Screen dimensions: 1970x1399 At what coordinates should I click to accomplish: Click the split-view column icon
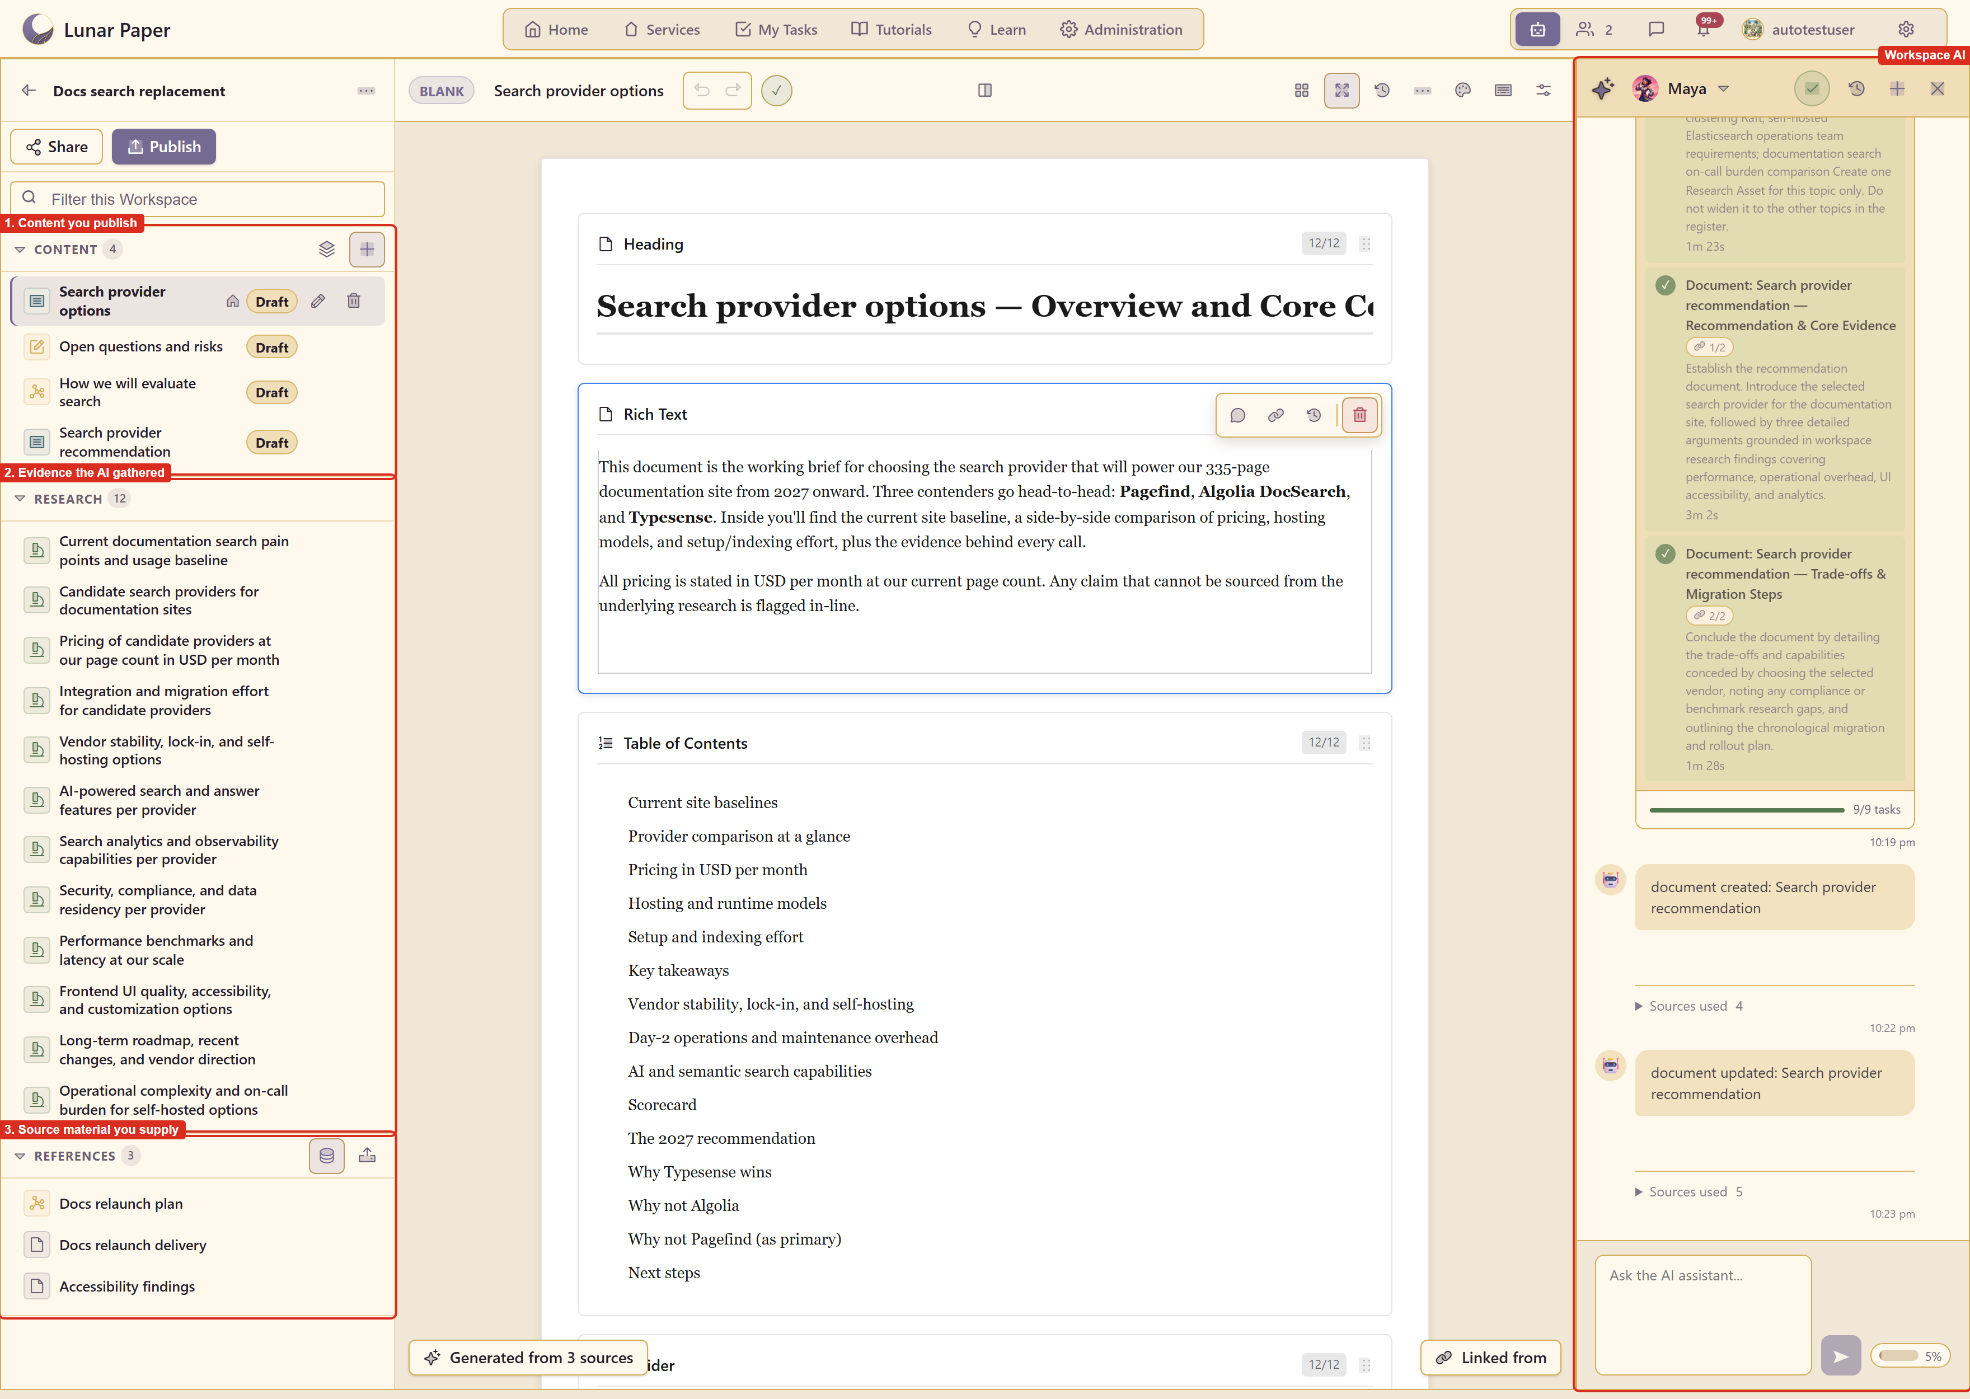pos(984,91)
